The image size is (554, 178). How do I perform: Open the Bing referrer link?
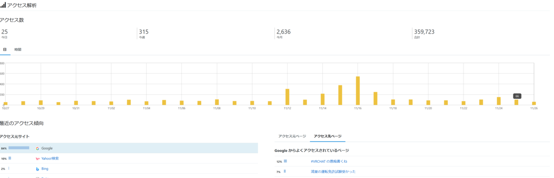coord(45,169)
